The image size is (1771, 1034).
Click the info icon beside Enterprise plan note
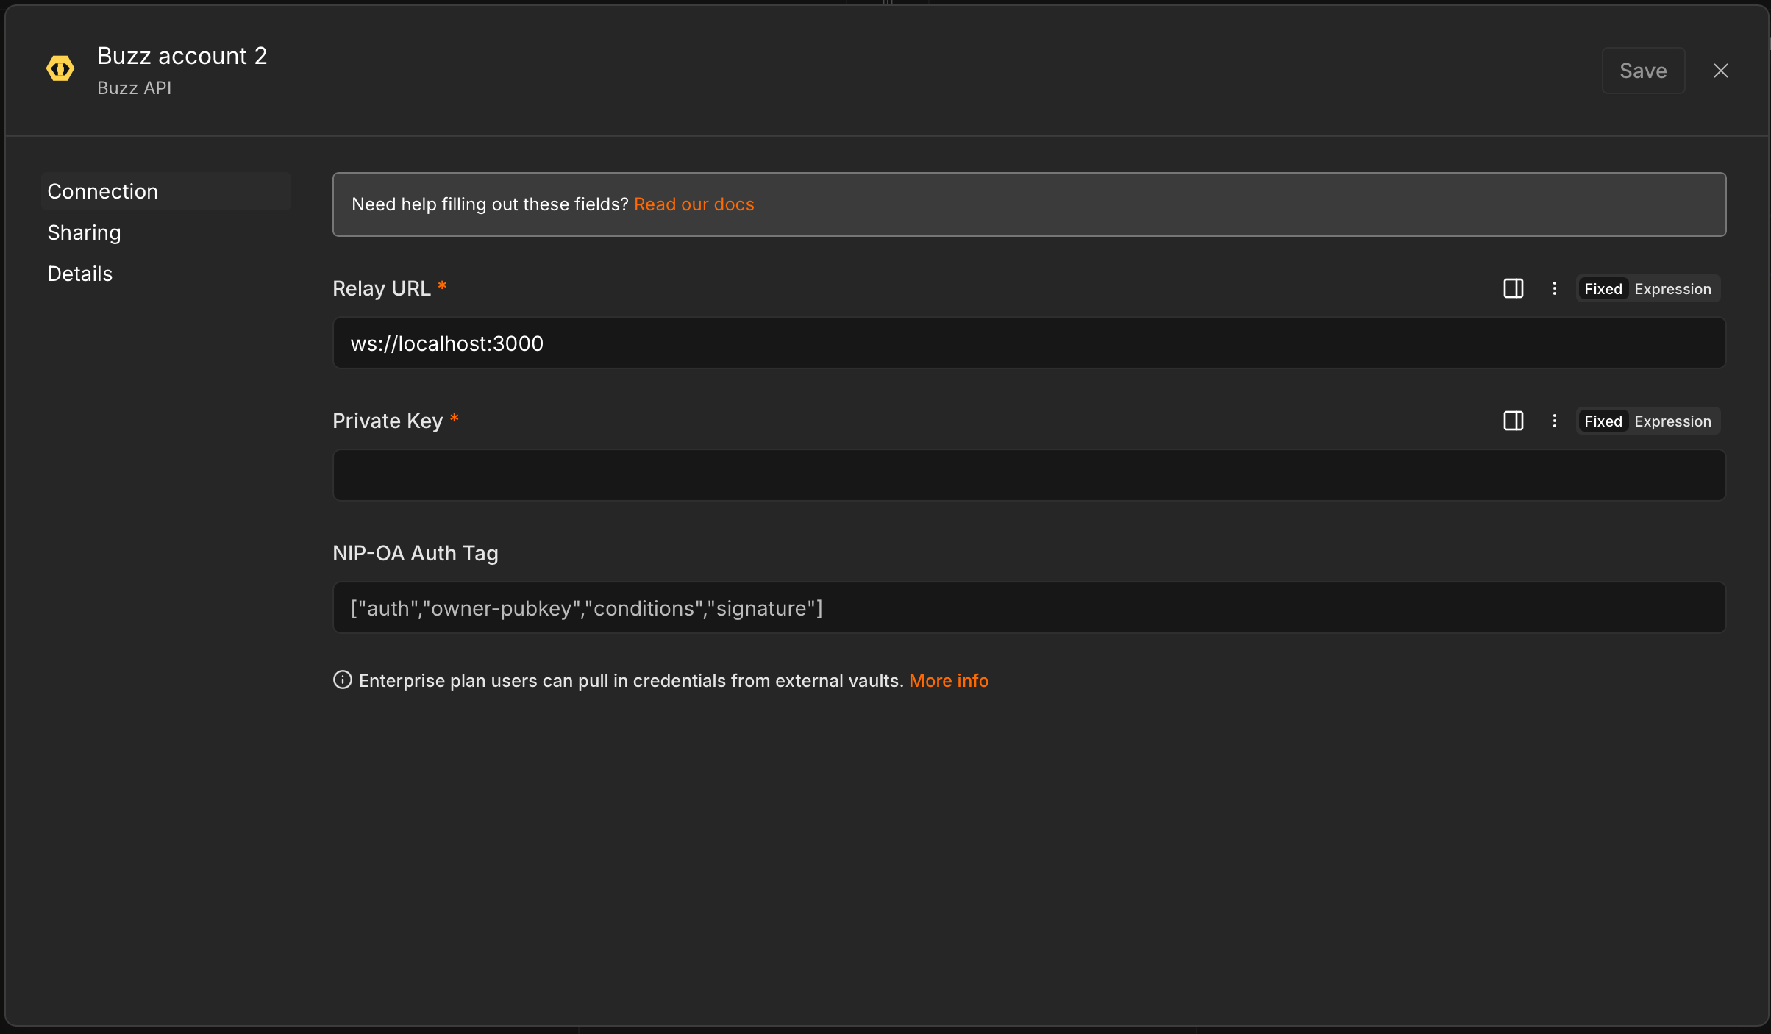342,680
